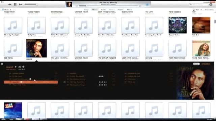Select the orange highlighted track row
Viewport: 216px width, 121px height.
31,82
